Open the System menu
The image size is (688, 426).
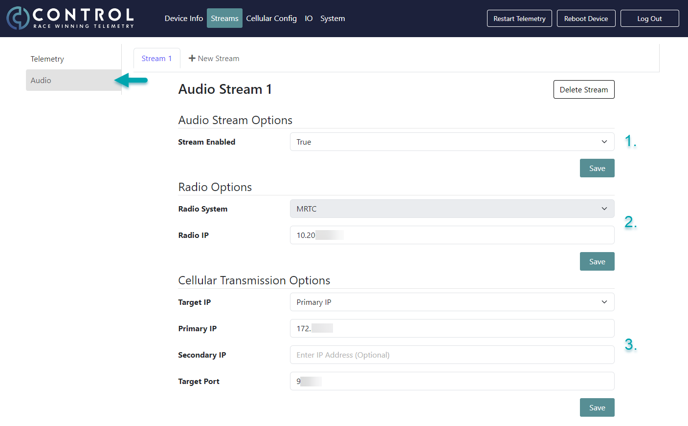(x=333, y=18)
